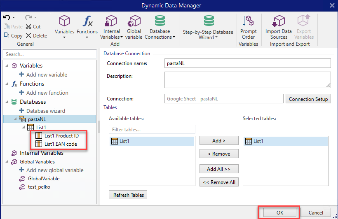Image resolution: width=338 pixels, height=219 pixels.
Task: Click the Delete toolbar button
Action: click(x=36, y=36)
